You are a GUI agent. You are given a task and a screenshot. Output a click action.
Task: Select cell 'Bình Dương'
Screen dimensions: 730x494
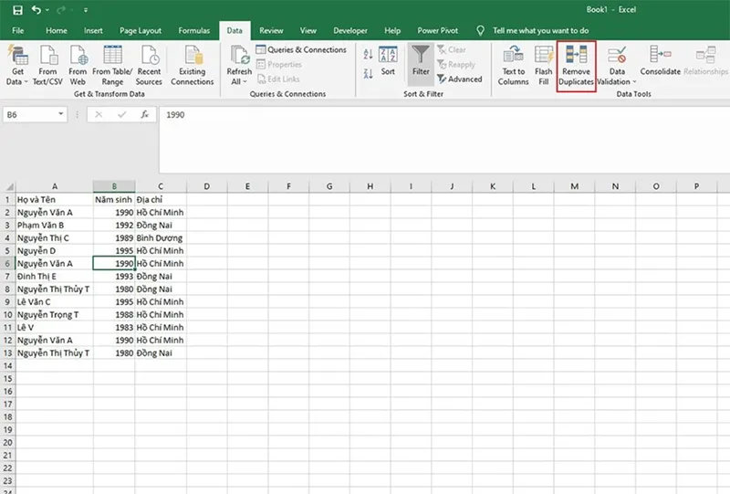(161, 237)
